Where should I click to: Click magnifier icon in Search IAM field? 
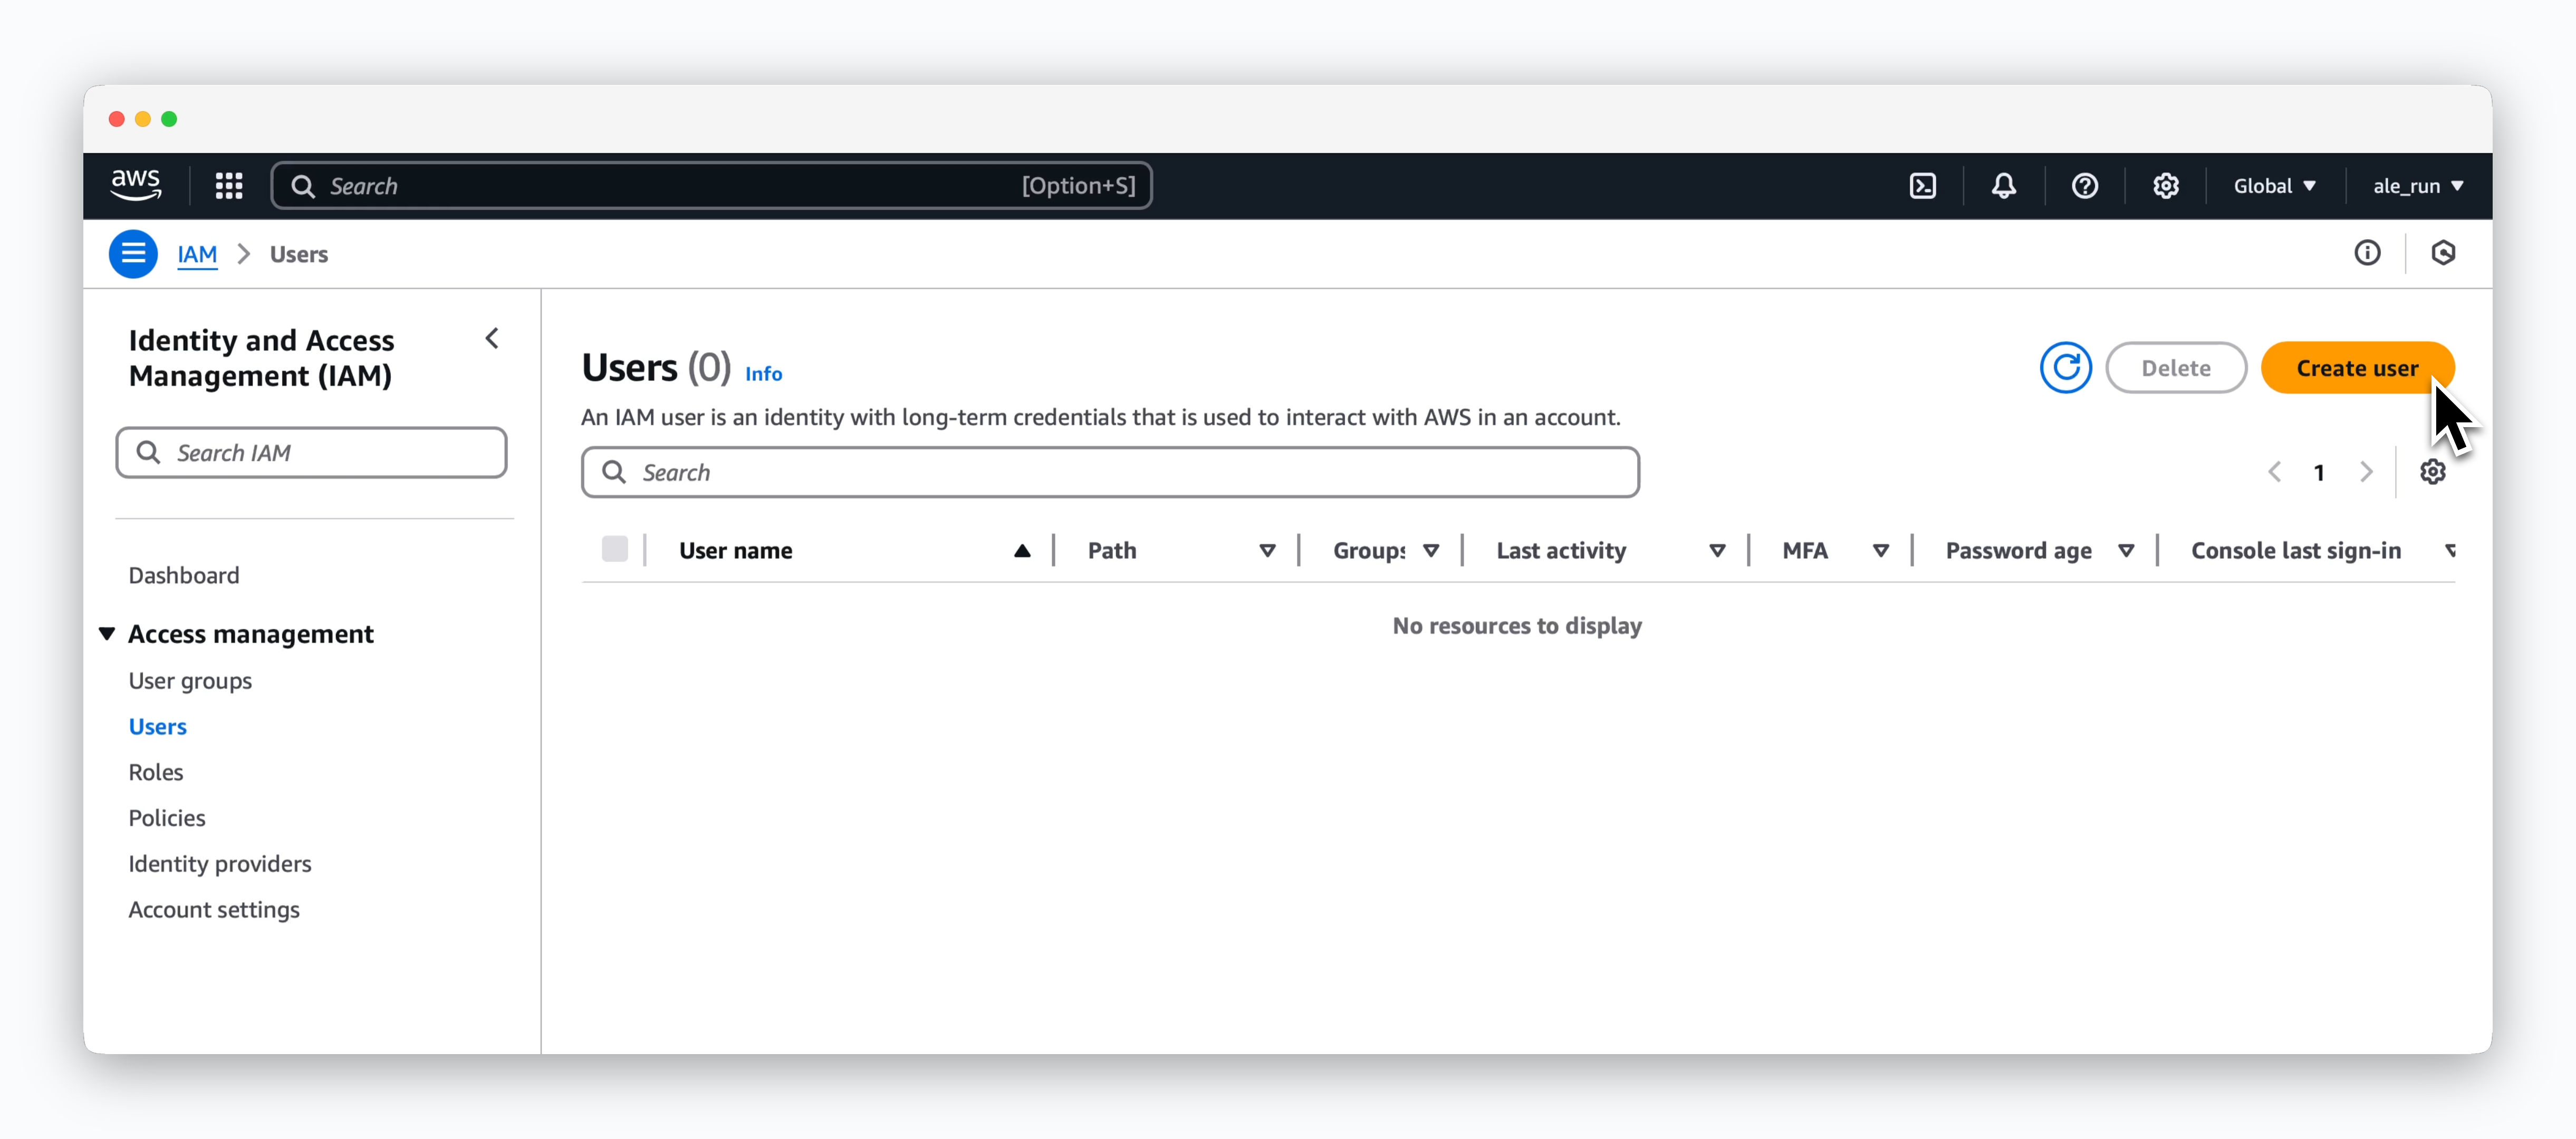[148, 453]
